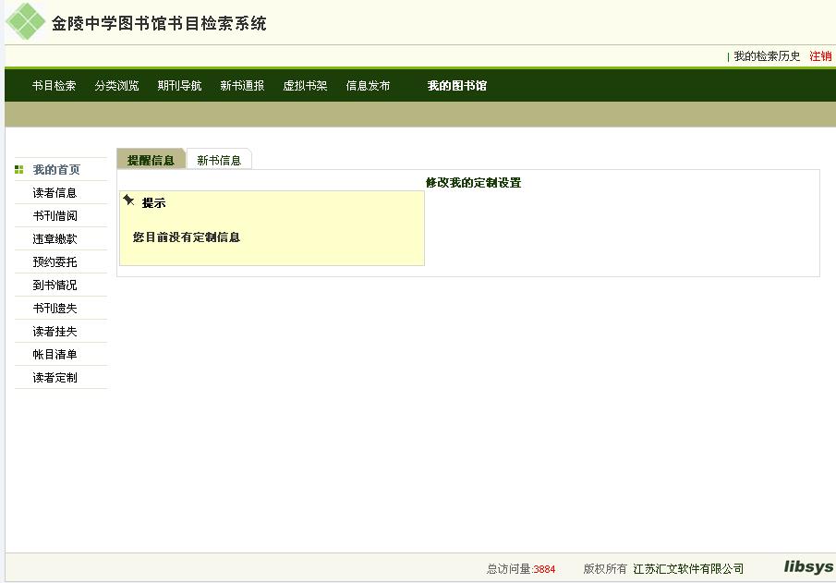Click 江苏汇文软件有限公司 footer link
836x583 pixels.
(x=688, y=568)
